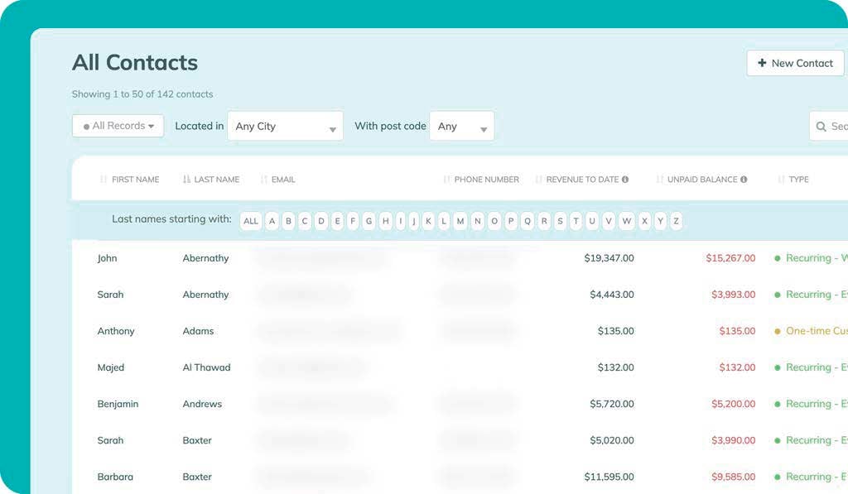Image resolution: width=848 pixels, height=494 pixels.
Task: Filter last names starting with G
Action: [x=369, y=221]
